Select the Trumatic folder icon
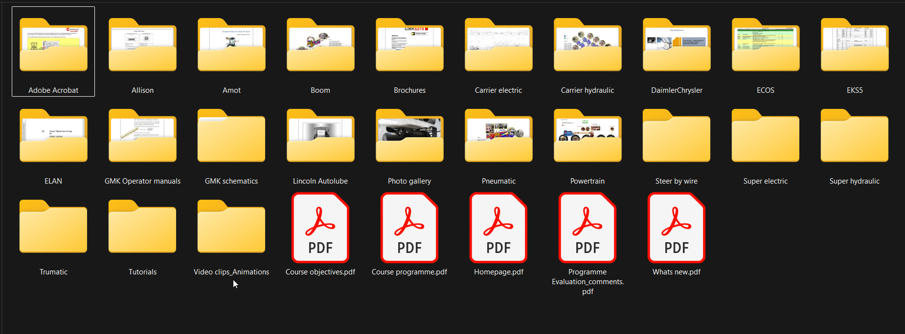This screenshot has height=334, width=905. pos(53,227)
